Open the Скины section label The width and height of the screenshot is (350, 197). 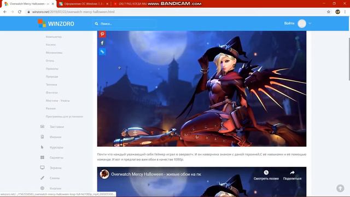point(55,178)
